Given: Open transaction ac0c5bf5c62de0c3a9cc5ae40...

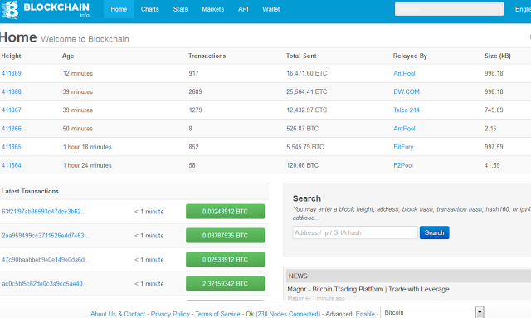Looking at the screenshot, I should click(x=45, y=284).
